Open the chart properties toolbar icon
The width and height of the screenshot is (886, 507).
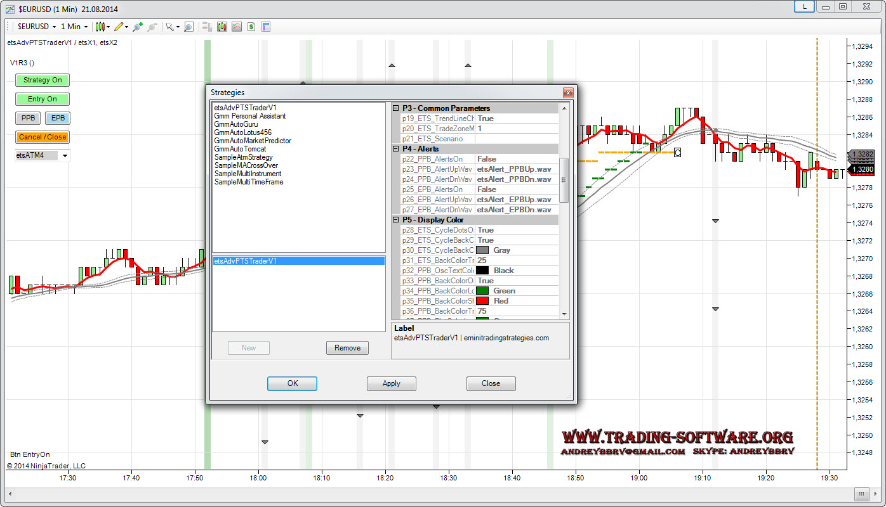pyautogui.click(x=266, y=27)
